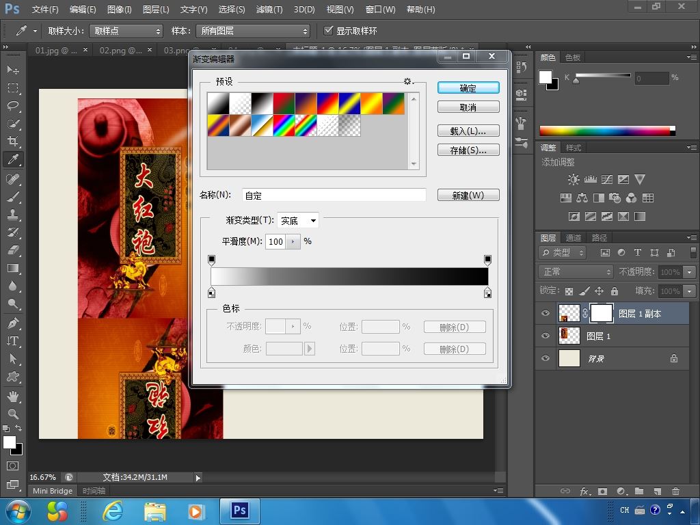Open the layer blend mode 正常 dropdown
This screenshot has width=700, height=525.
(x=575, y=272)
